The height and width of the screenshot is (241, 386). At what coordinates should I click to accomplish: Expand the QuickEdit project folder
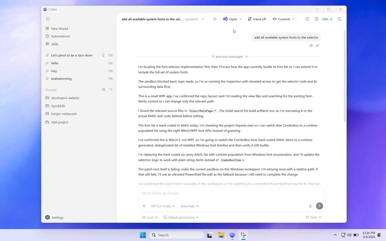59,106
